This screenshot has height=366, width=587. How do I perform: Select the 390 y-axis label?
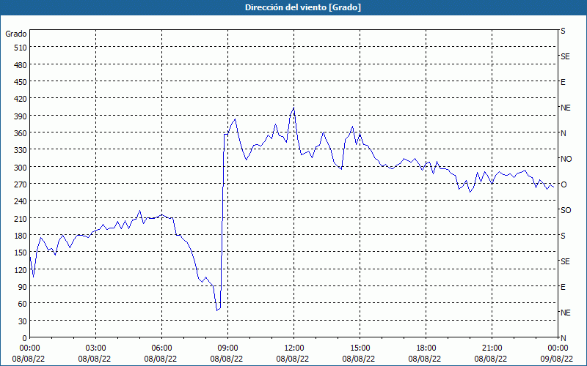pos(21,116)
